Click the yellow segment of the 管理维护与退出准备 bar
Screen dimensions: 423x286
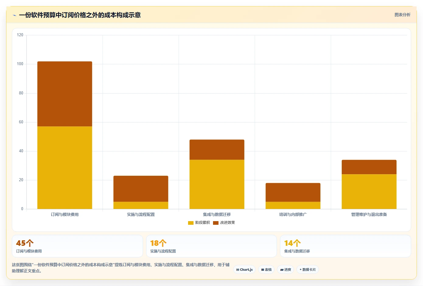pyautogui.click(x=369, y=192)
